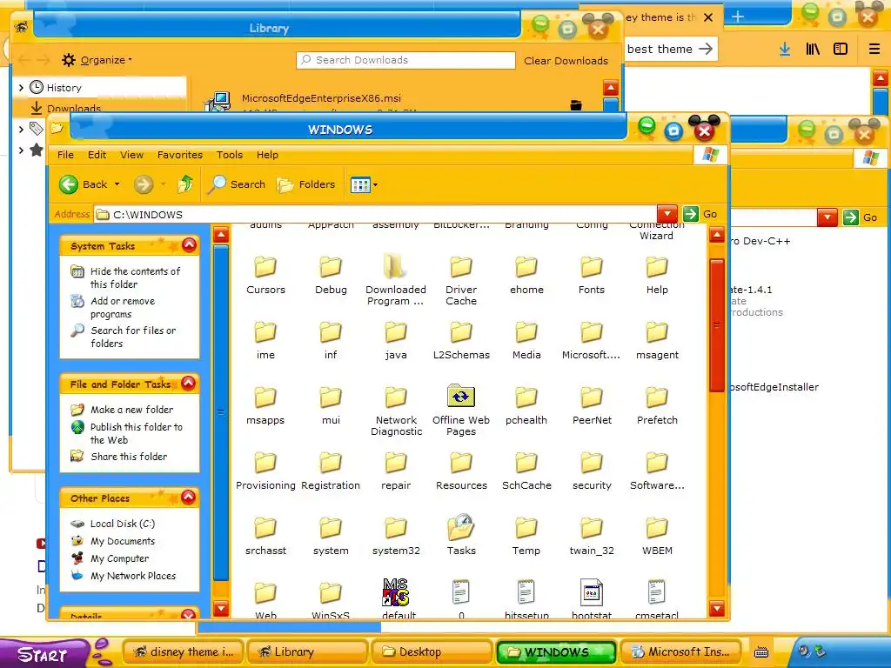Click Hide the contents of this folder
Image resolution: width=891 pixels, height=668 pixels.
(x=135, y=277)
